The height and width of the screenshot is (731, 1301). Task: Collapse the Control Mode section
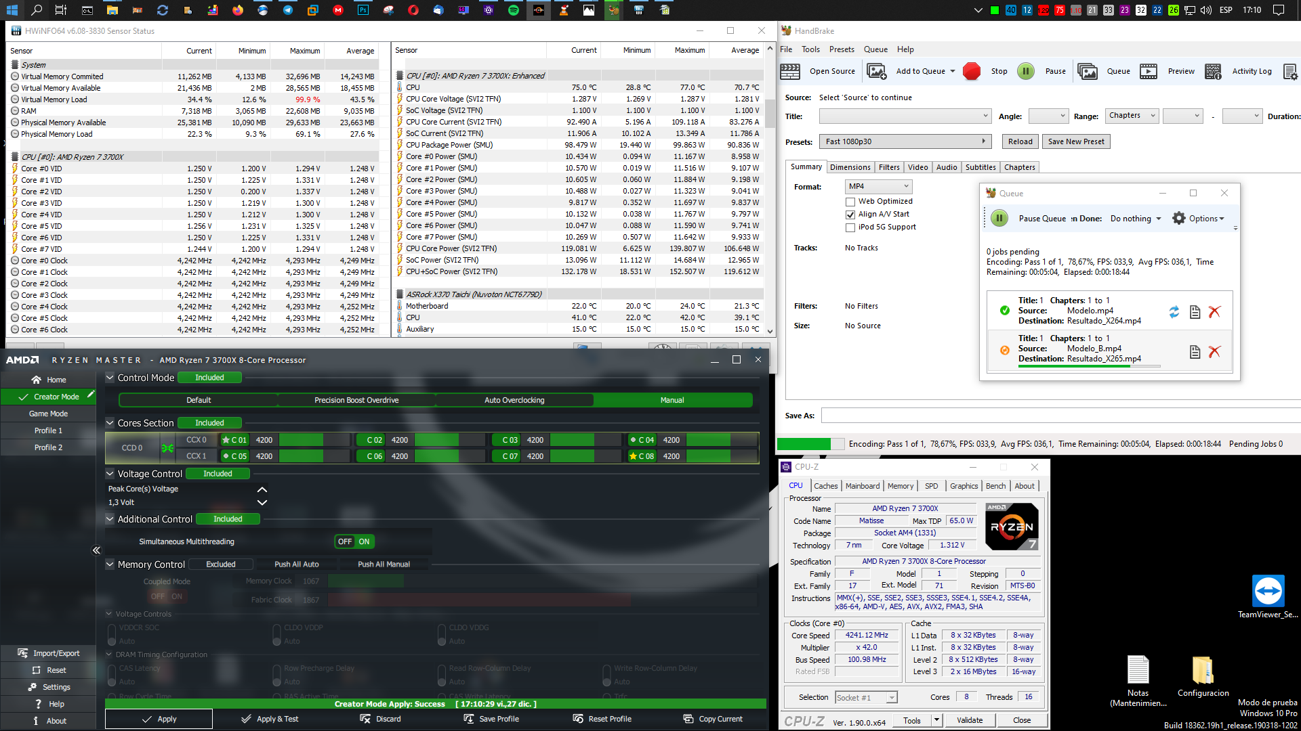tap(110, 378)
